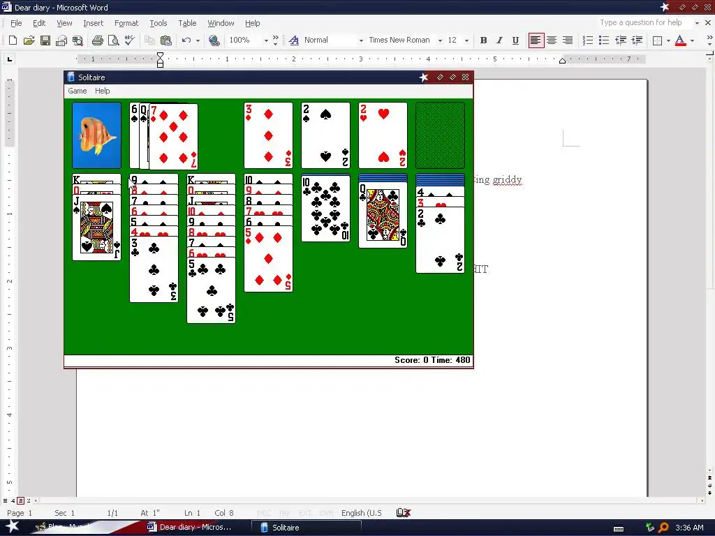Select Center alignment

(x=552, y=40)
